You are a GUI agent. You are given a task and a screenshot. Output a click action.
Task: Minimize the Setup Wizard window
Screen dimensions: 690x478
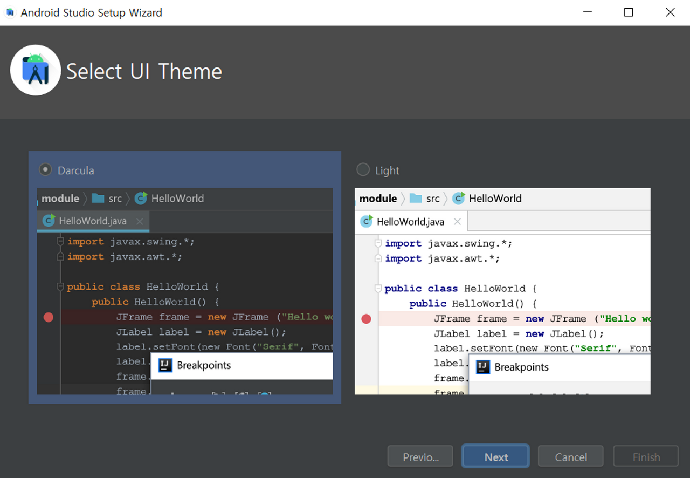(x=586, y=12)
